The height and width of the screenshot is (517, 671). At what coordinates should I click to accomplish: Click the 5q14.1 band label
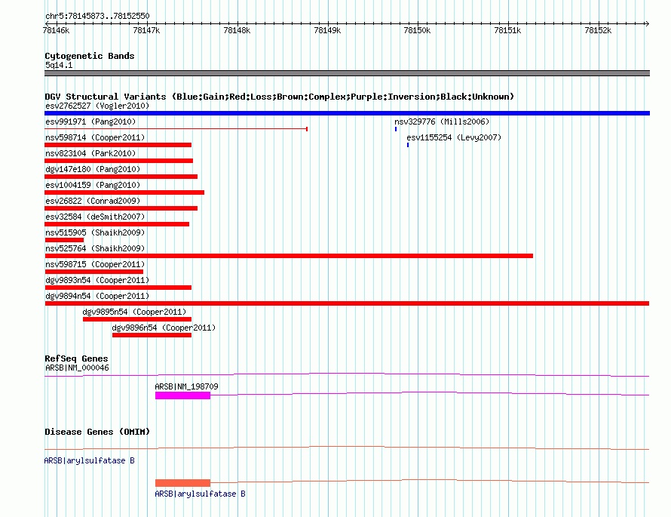(59, 65)
